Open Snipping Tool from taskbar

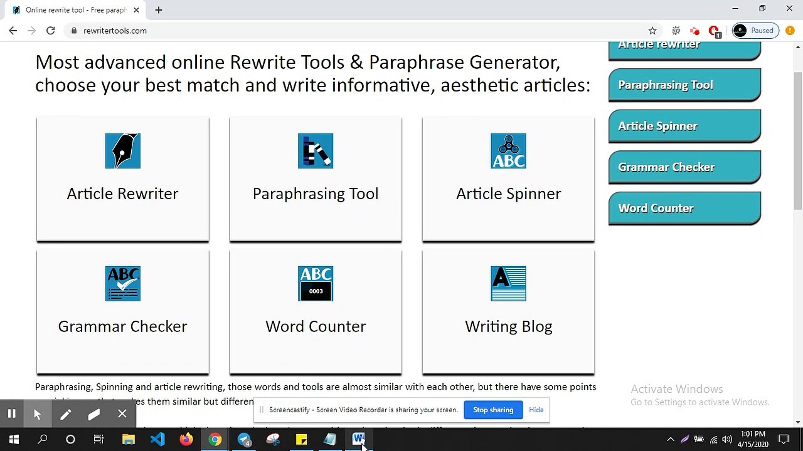point(273,439)
